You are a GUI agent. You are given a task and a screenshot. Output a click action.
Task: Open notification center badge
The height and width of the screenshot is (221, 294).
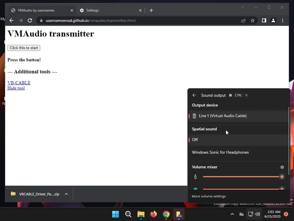tap(286, 214)
